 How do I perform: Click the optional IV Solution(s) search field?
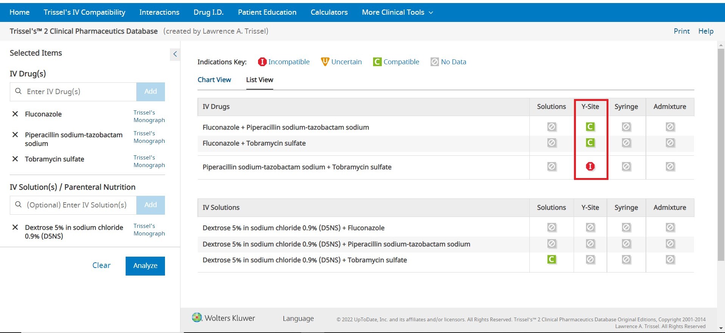coord(73,205)
